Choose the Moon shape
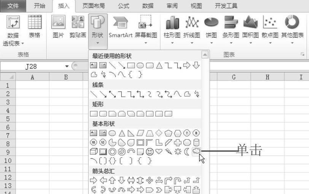The width and height of the screenshot is (309, 194). click(x=187, y=151)
